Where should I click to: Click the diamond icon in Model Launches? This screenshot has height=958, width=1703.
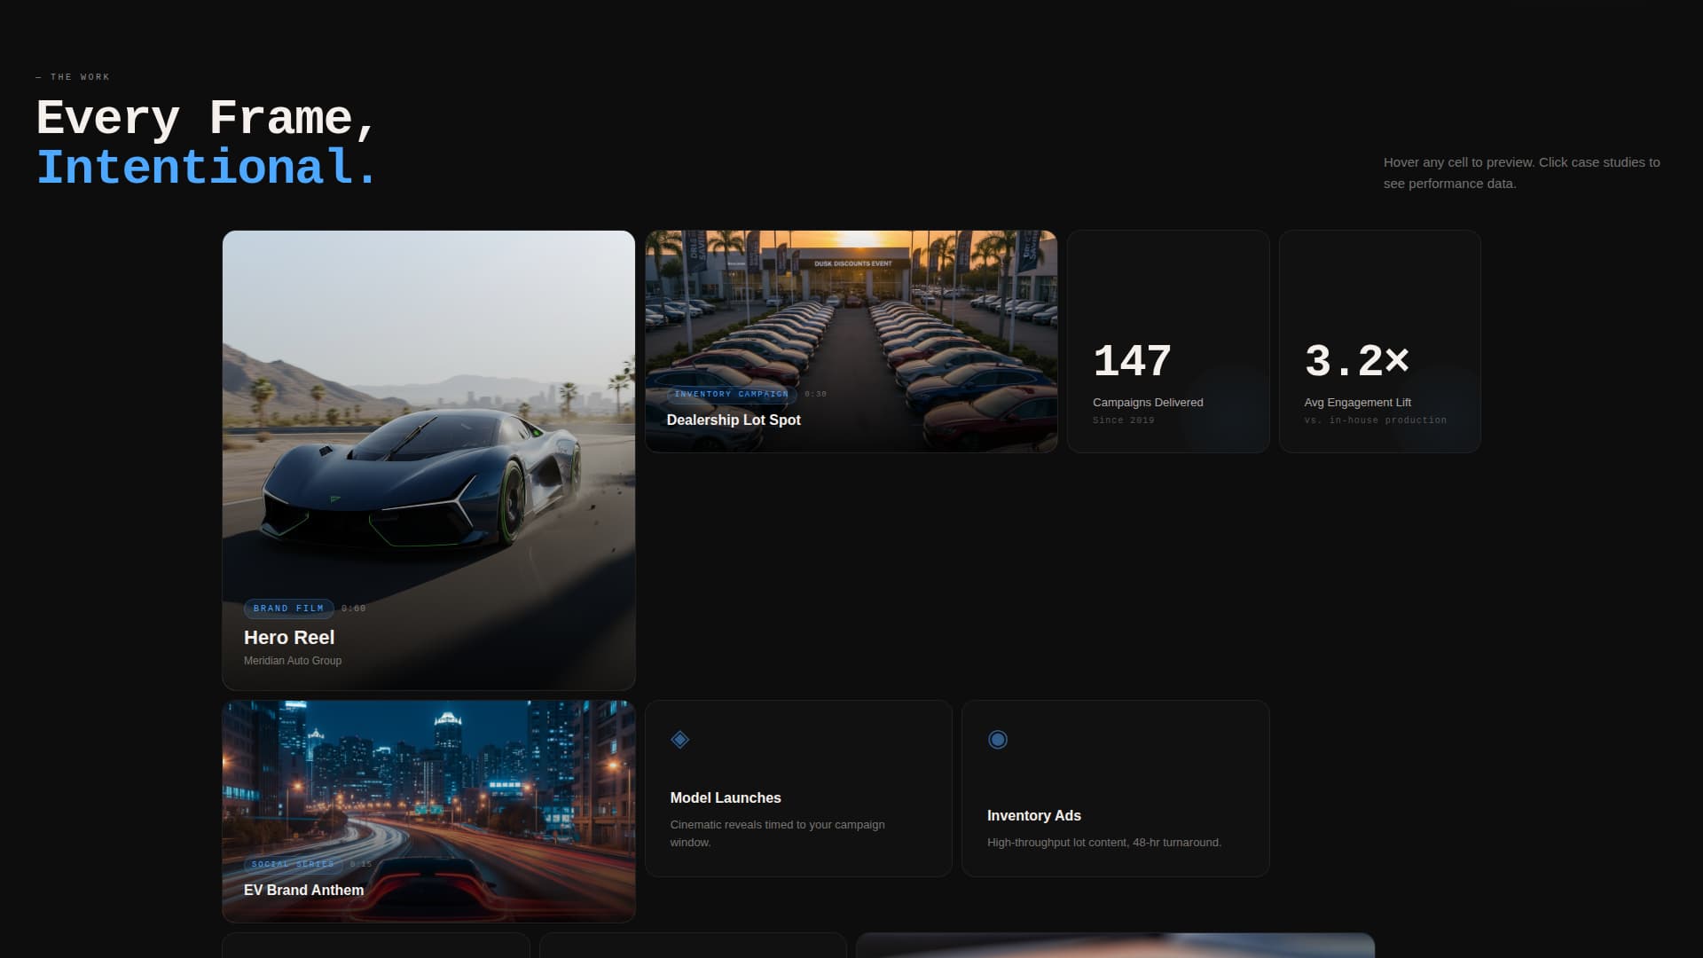pyautogui.click(x=680, y=739)
